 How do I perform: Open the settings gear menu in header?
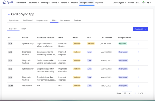pos(144,3)
